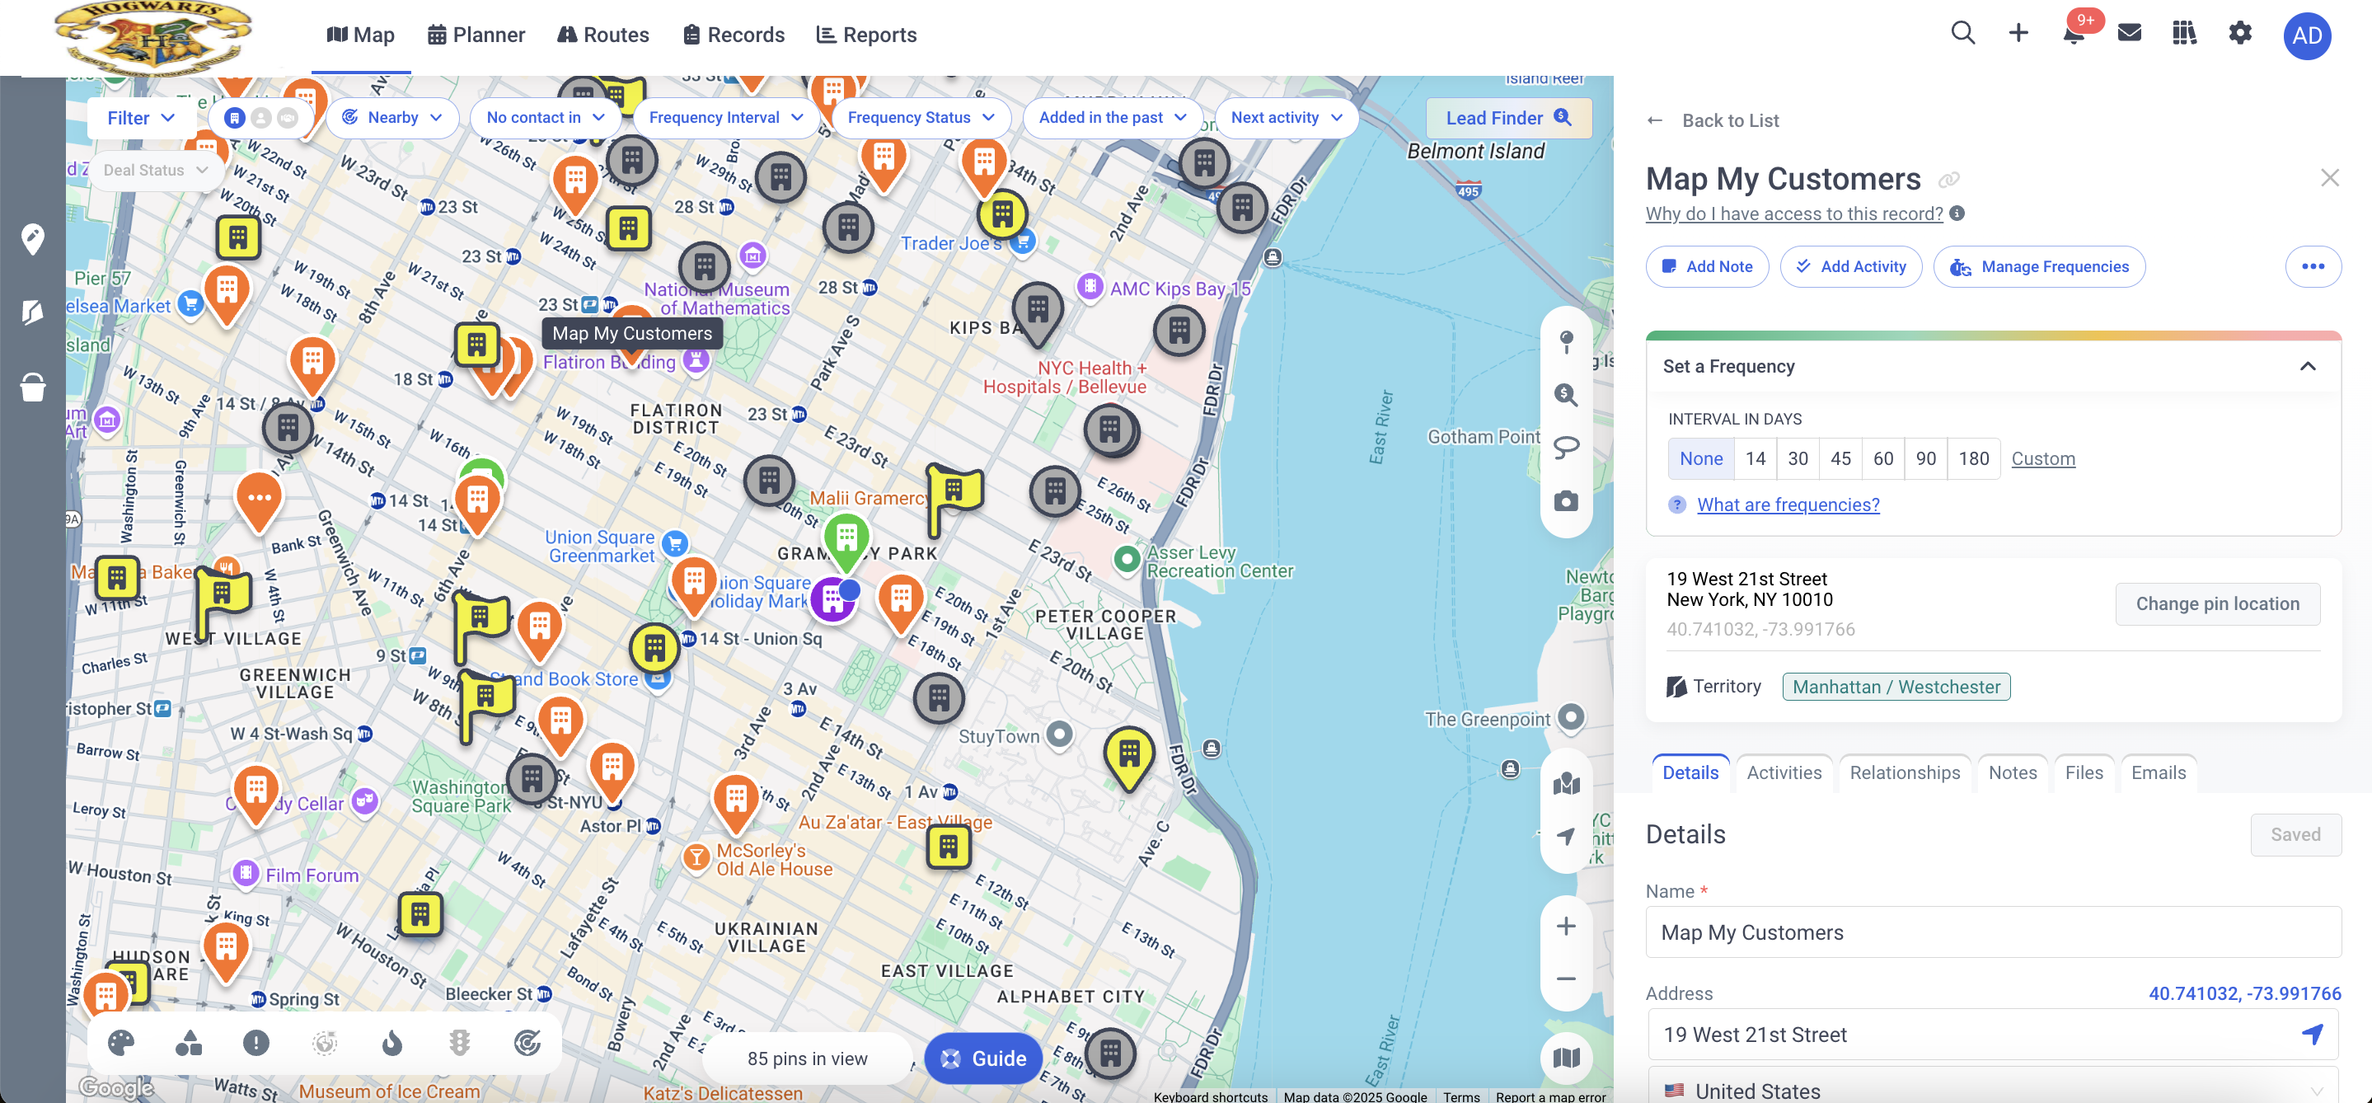Screen dimensions: 2372x1103
Task: Click the traffic light layer icon
Action: click(x=460, y=1042)
